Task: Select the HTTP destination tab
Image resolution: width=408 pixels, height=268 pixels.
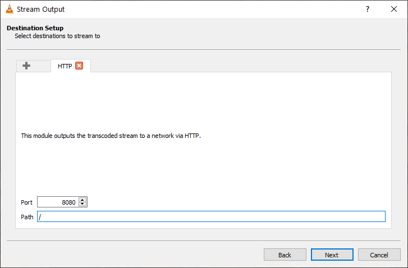Action: (x=65, y=66)
